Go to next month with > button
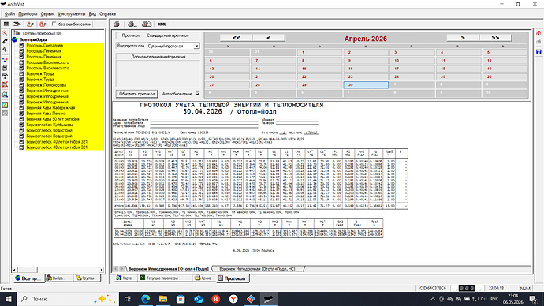This screenshot has height=306, width=544. click(463, 38)
